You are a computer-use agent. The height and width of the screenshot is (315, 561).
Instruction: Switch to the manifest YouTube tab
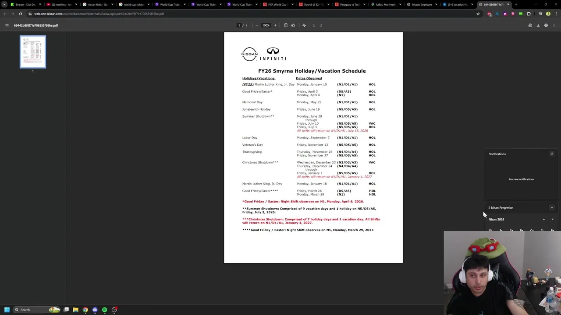tap(61, 4)
